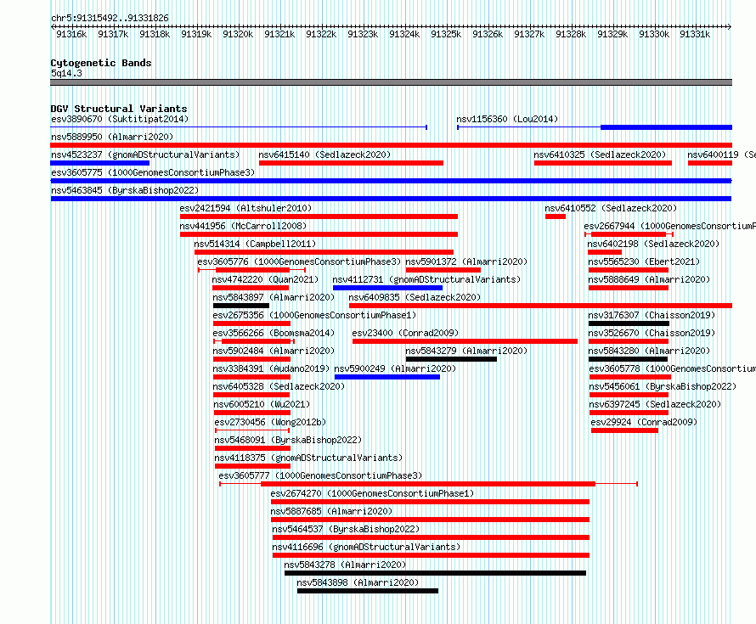Click nsv6397245 (Sedlazeck2020) label
The height and width of the screenshot is (624, 756).
pos(655,404)
